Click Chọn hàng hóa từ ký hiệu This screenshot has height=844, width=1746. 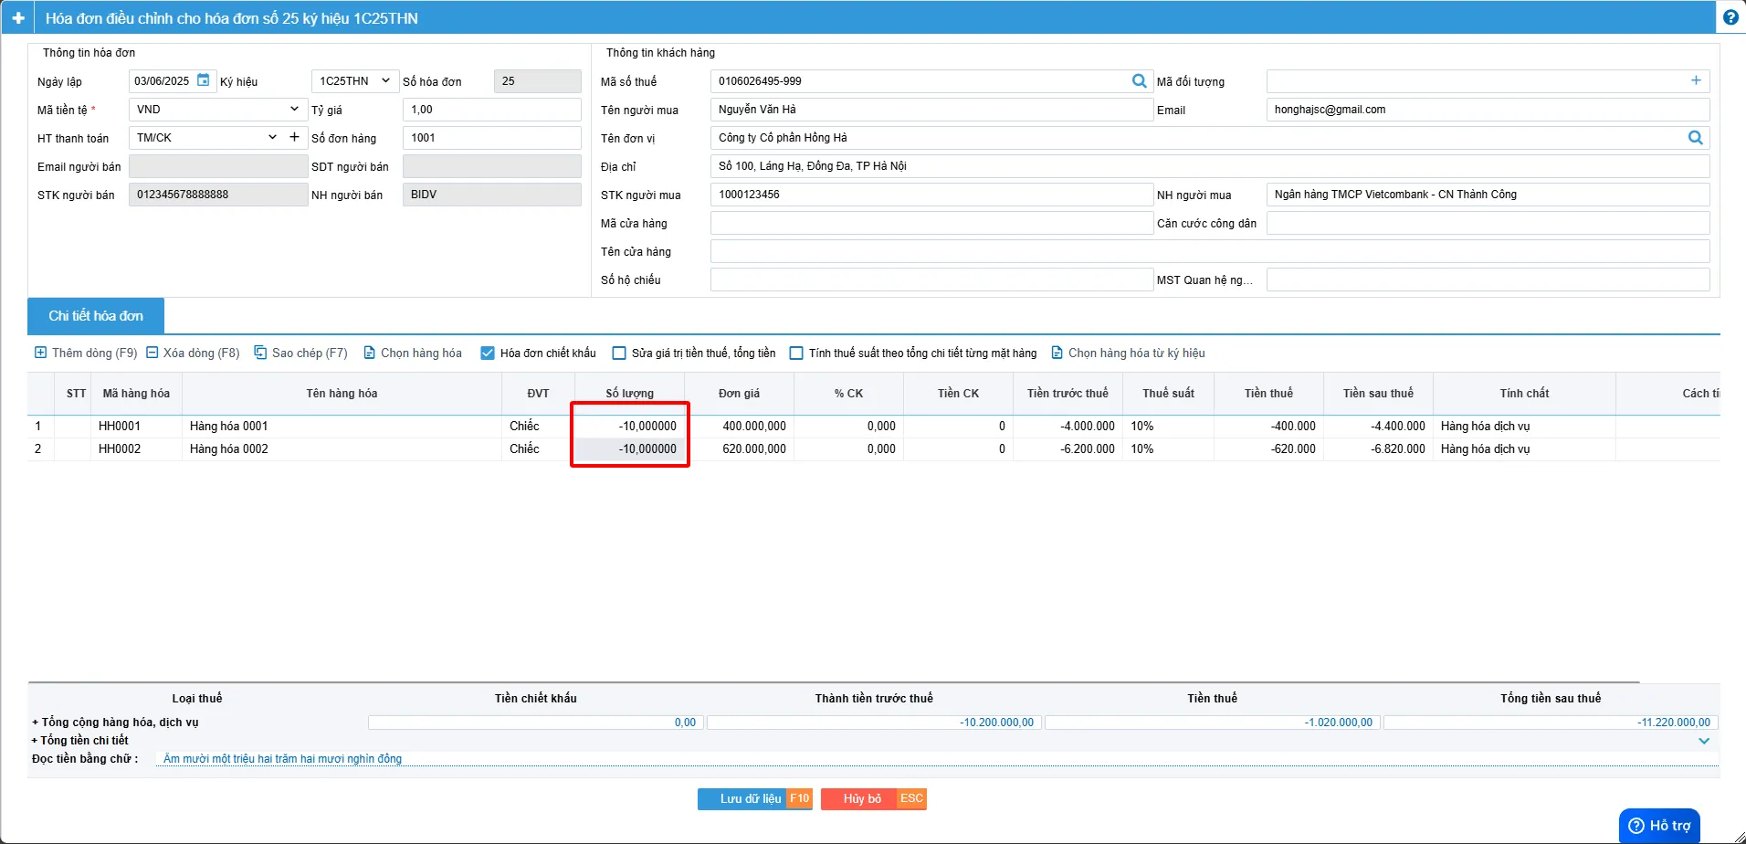click(x=1128, y=353)
